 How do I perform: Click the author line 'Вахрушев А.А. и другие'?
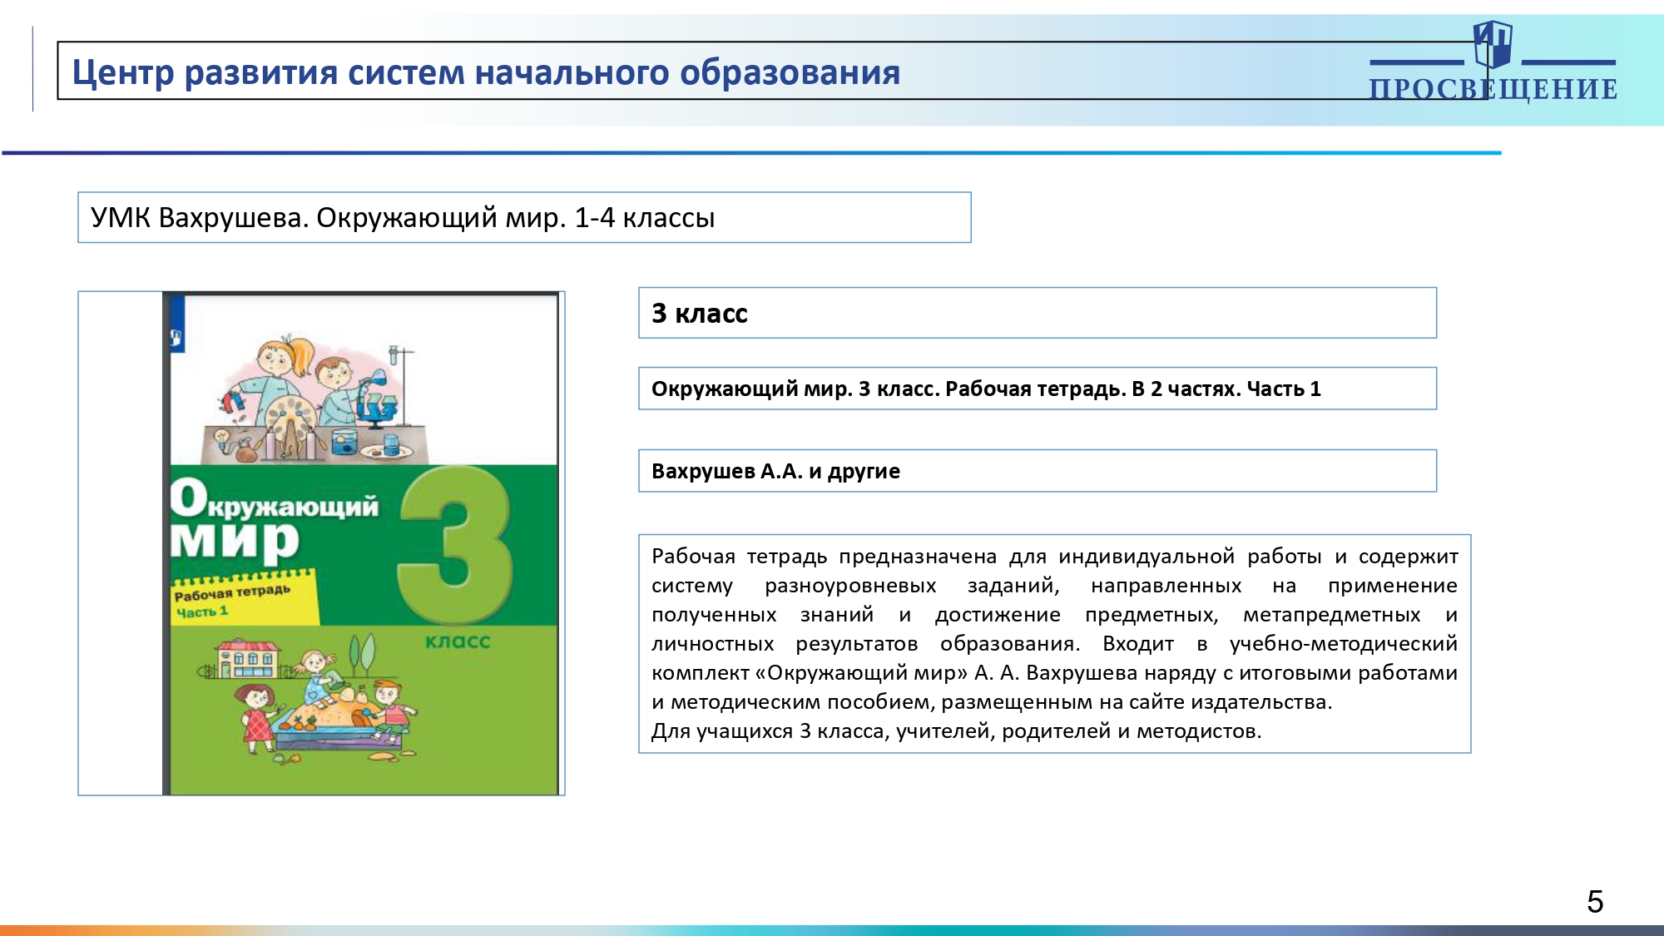tap(775, 471)
